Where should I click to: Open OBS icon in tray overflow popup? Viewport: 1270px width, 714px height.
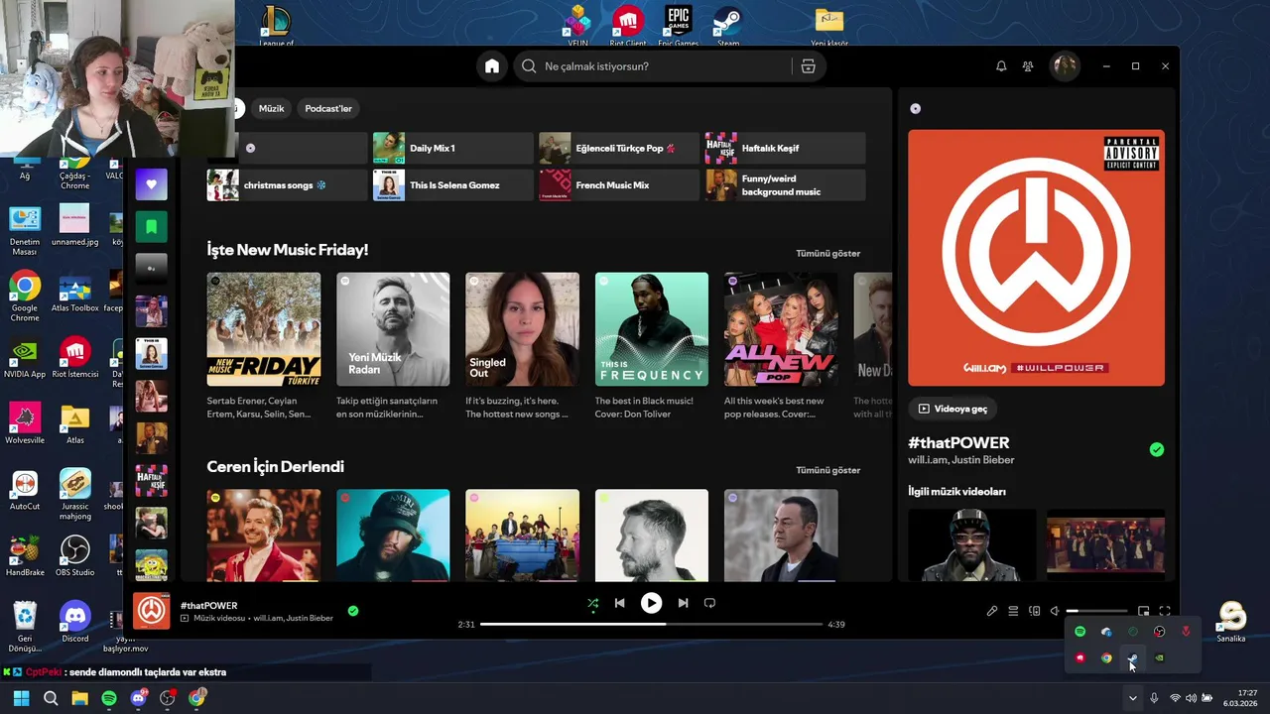pyautogui.click(x=1159, y=632)
